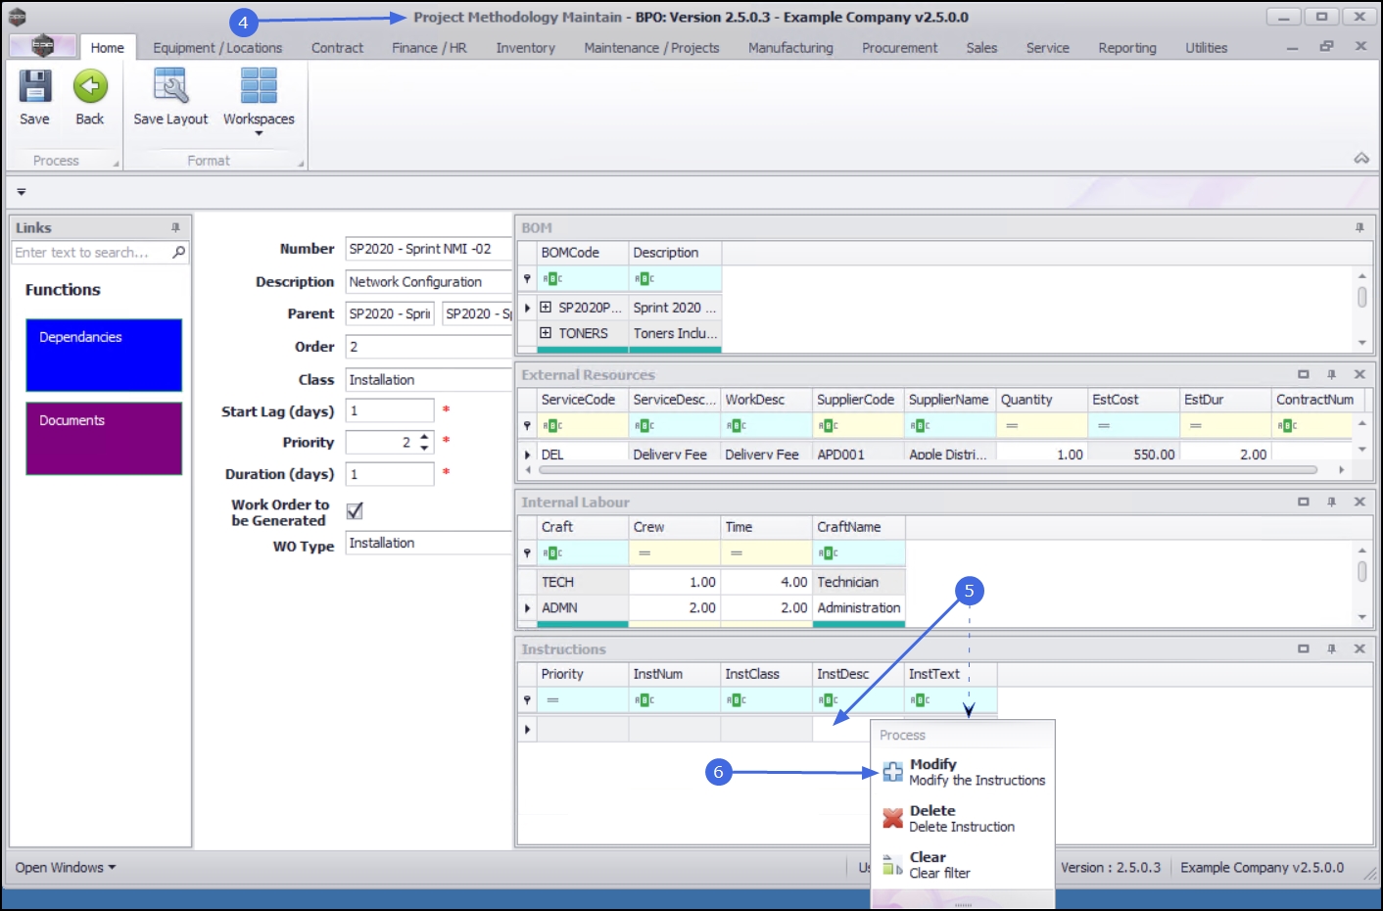
Task: Select Modify the Instructions menu entry
Action: (963, 772)
